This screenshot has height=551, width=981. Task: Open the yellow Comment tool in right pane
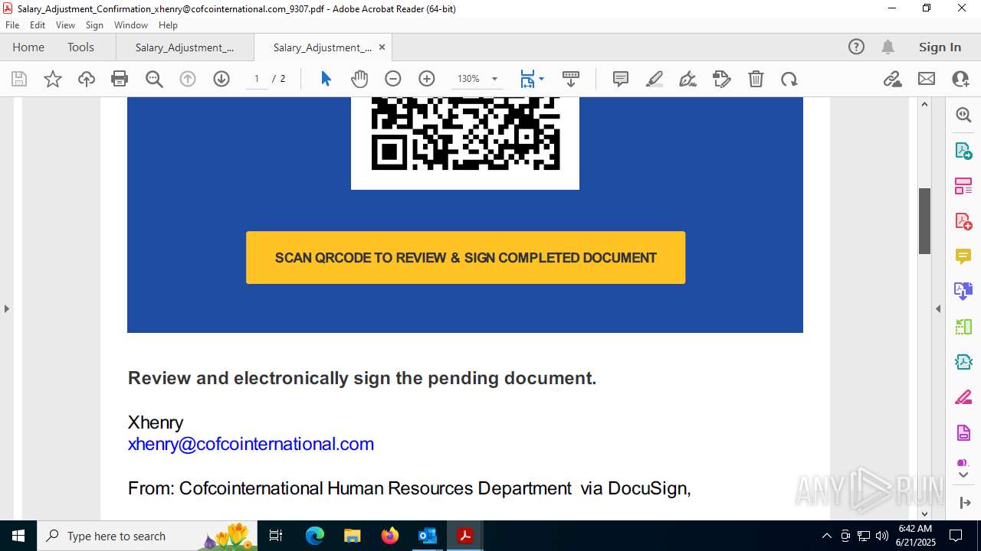[x=963, y=256]
